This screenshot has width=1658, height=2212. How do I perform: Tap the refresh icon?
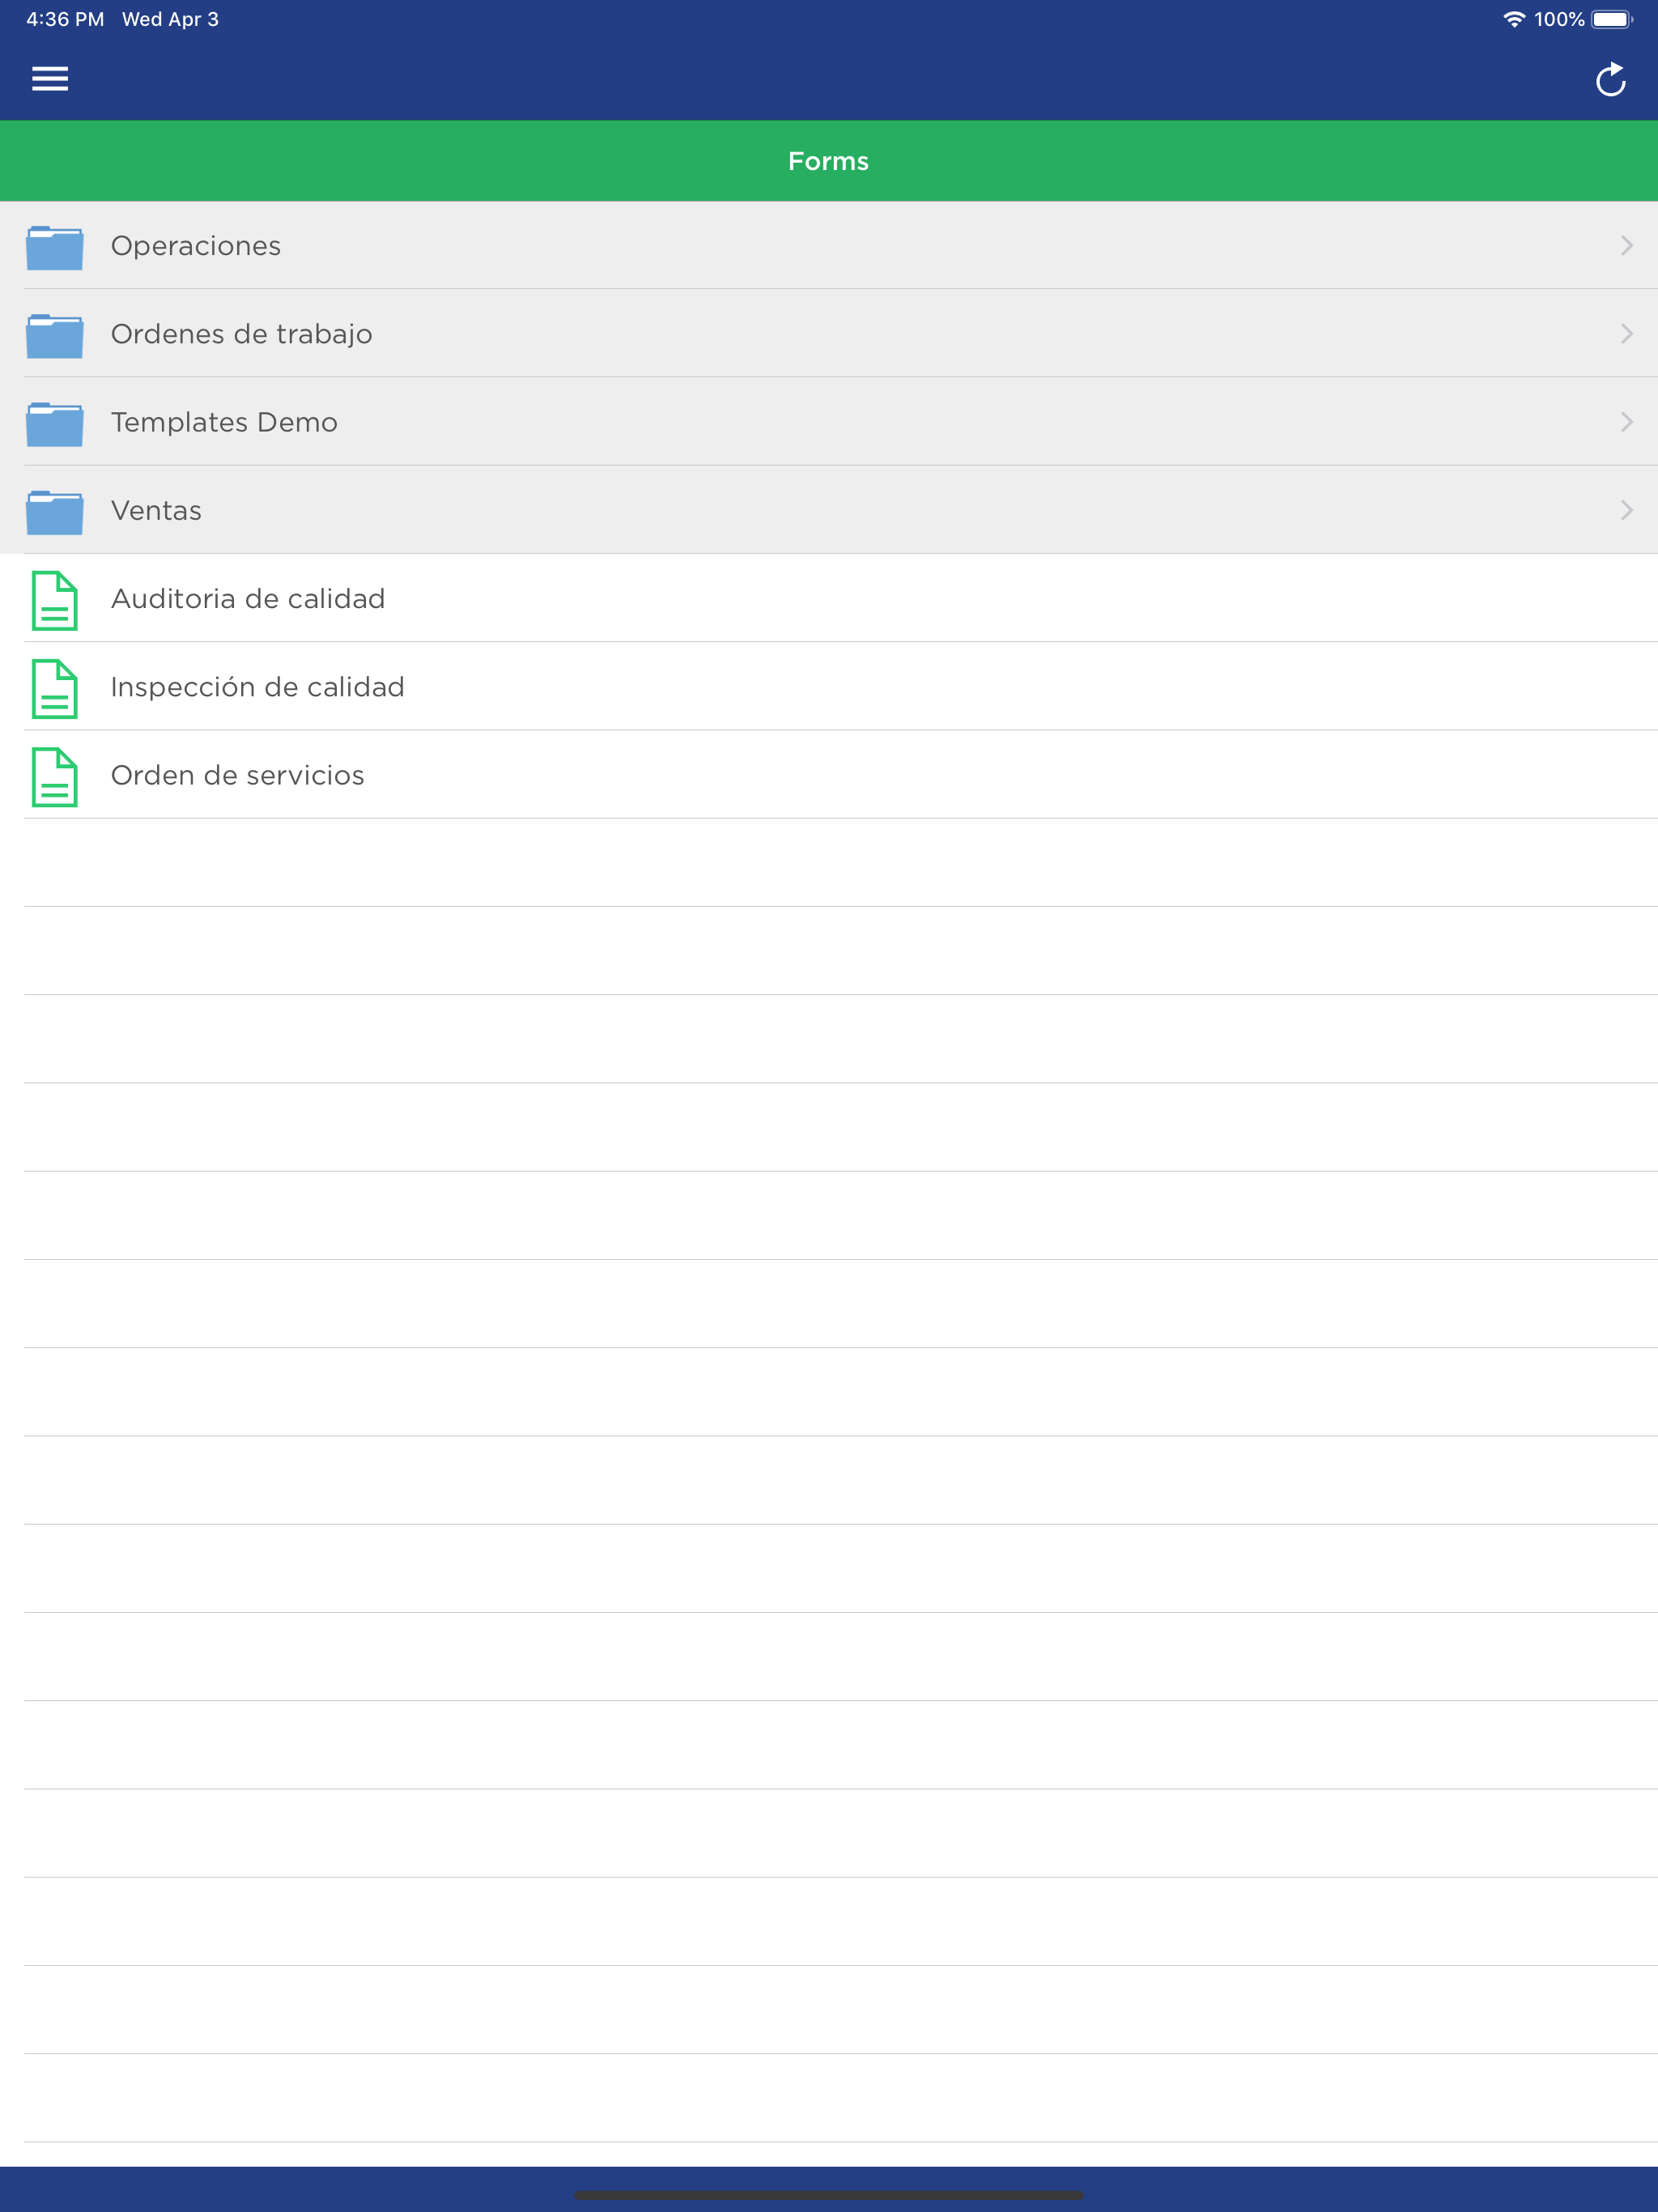1610,79
